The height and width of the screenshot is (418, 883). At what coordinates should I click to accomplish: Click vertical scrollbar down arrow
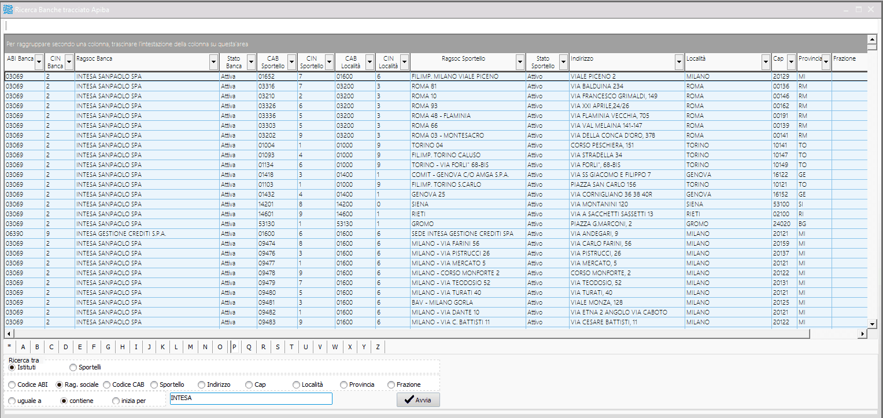click(x=872, y=324)
